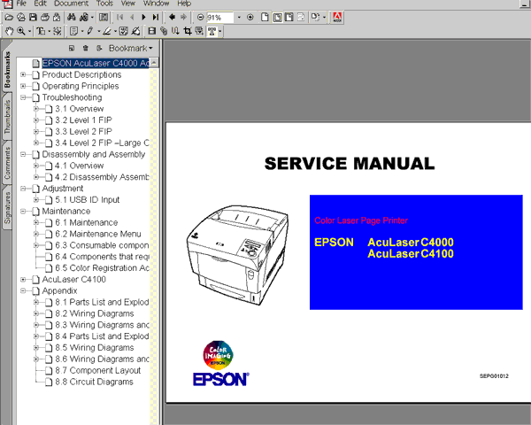Open the View menu
The height and width of the screenshot is (425, 531).
[x=128, y=4]
